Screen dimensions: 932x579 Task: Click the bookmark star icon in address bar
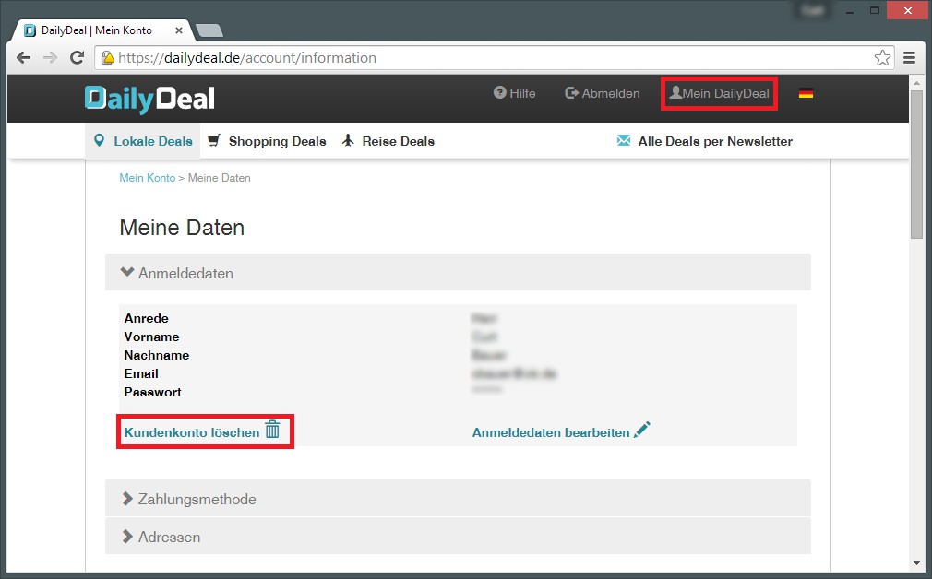pyautogui.click(x=882, y=58)
